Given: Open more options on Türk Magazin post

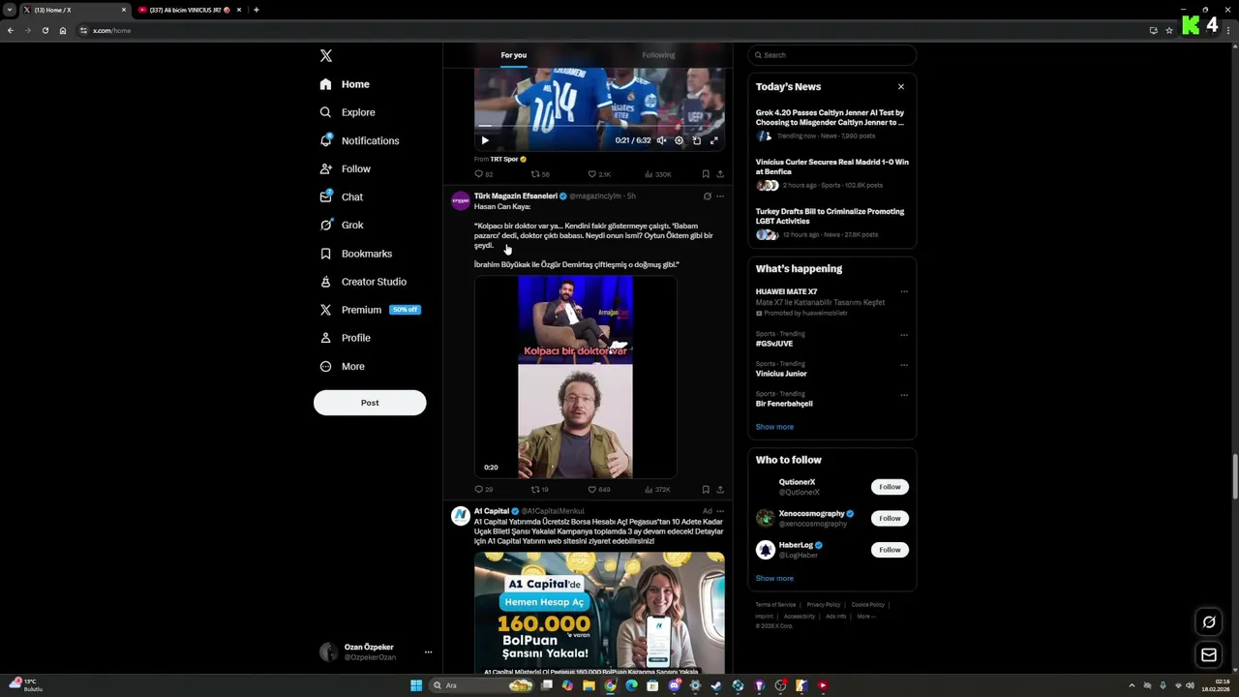Looking at the screenshot, I should click(x=719, y=197).
